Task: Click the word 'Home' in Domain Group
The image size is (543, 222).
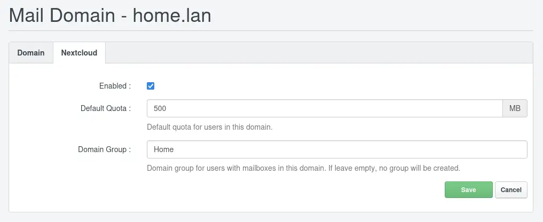Action: [x=163, y=149]
